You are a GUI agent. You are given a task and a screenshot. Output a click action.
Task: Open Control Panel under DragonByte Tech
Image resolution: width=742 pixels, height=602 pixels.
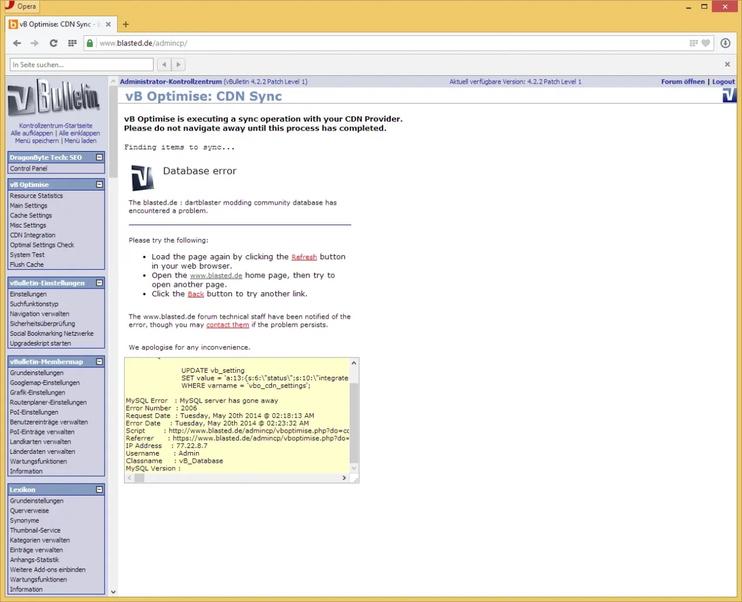pyautogui.click(x=29, y=169)
